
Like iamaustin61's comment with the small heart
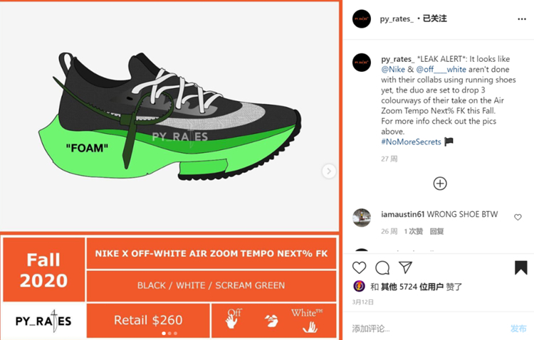point(518,217)
